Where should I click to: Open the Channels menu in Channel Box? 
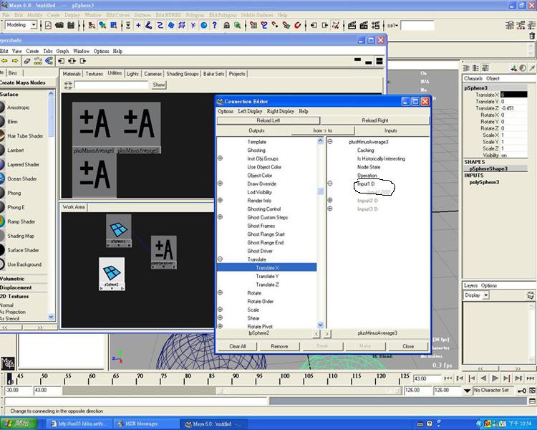473,78
